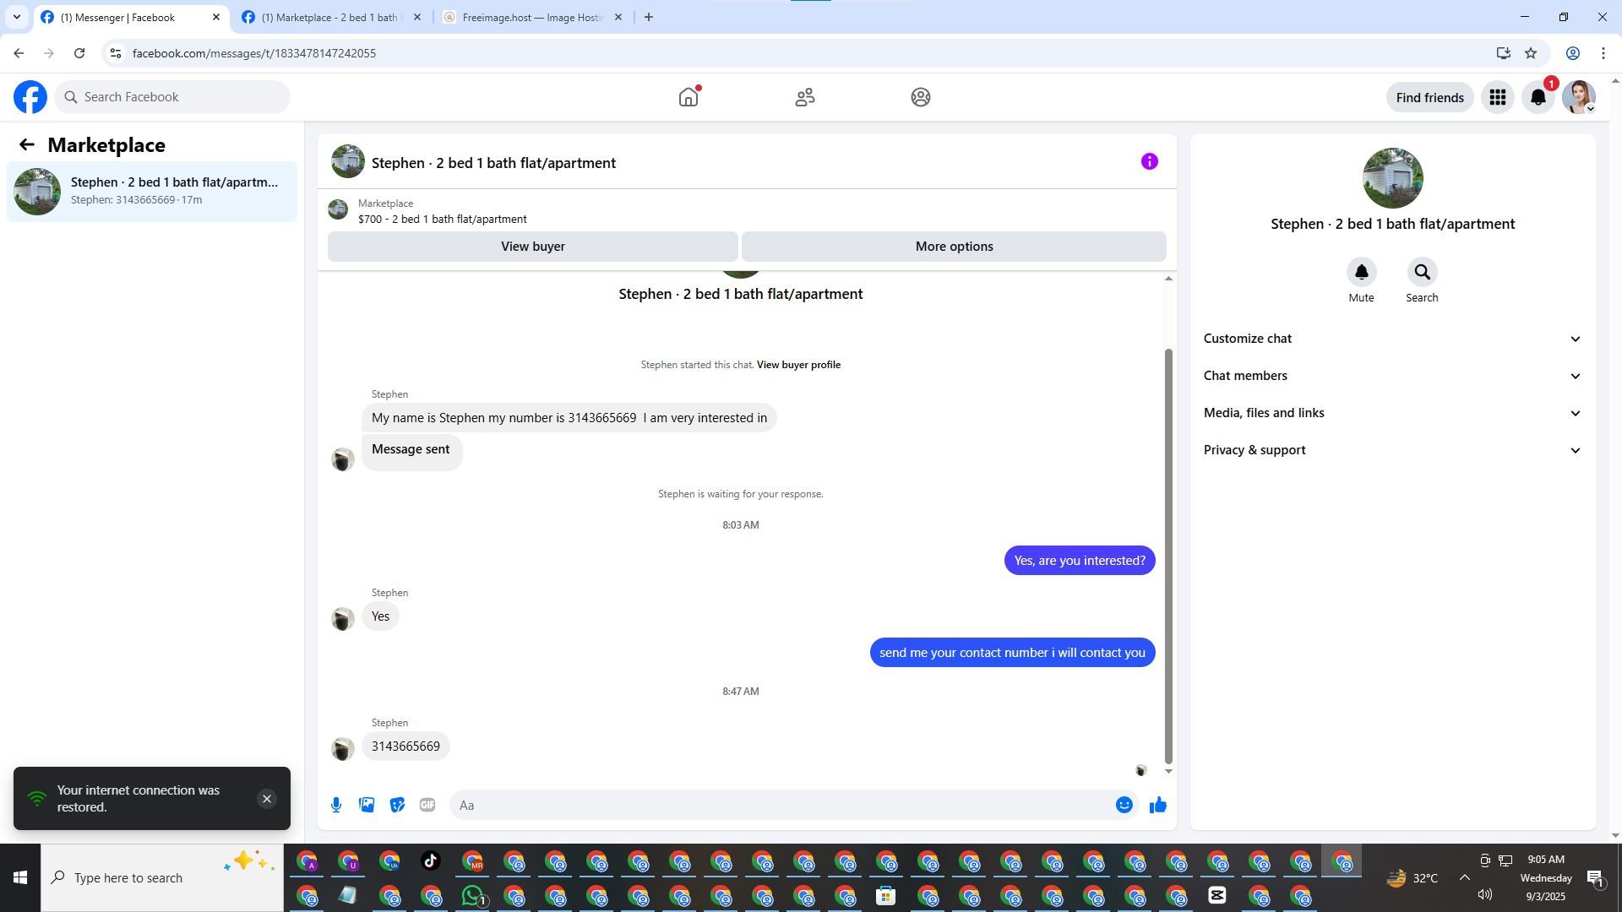Open the large listing photo in info panel

click(1393, 178)
